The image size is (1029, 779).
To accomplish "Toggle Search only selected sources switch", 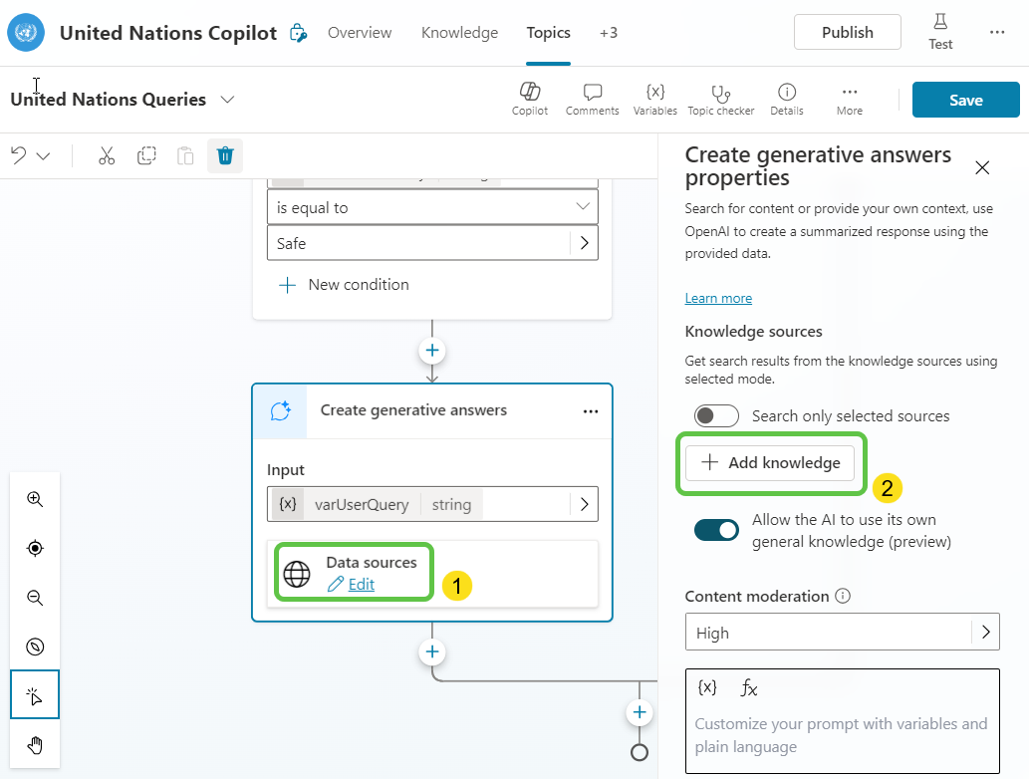I will pos(716,416).
